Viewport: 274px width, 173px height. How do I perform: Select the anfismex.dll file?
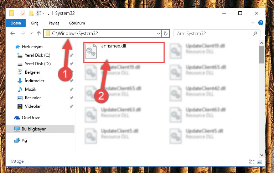124,51
